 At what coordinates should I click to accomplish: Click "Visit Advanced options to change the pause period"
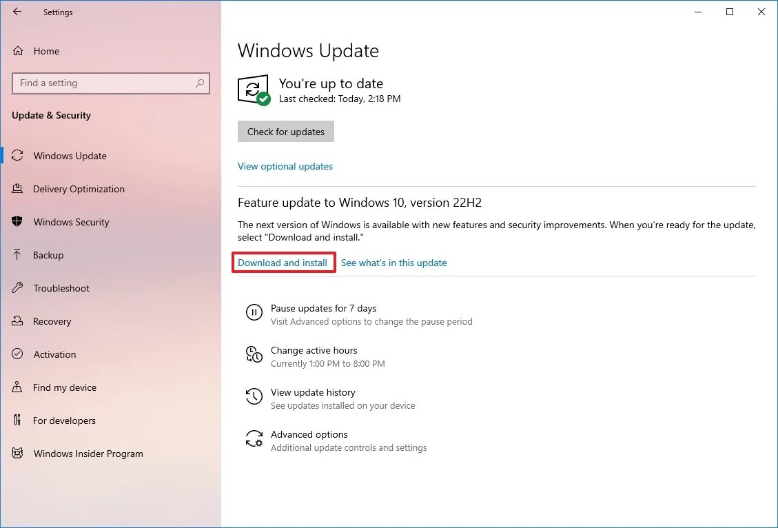tap(371, 322)
